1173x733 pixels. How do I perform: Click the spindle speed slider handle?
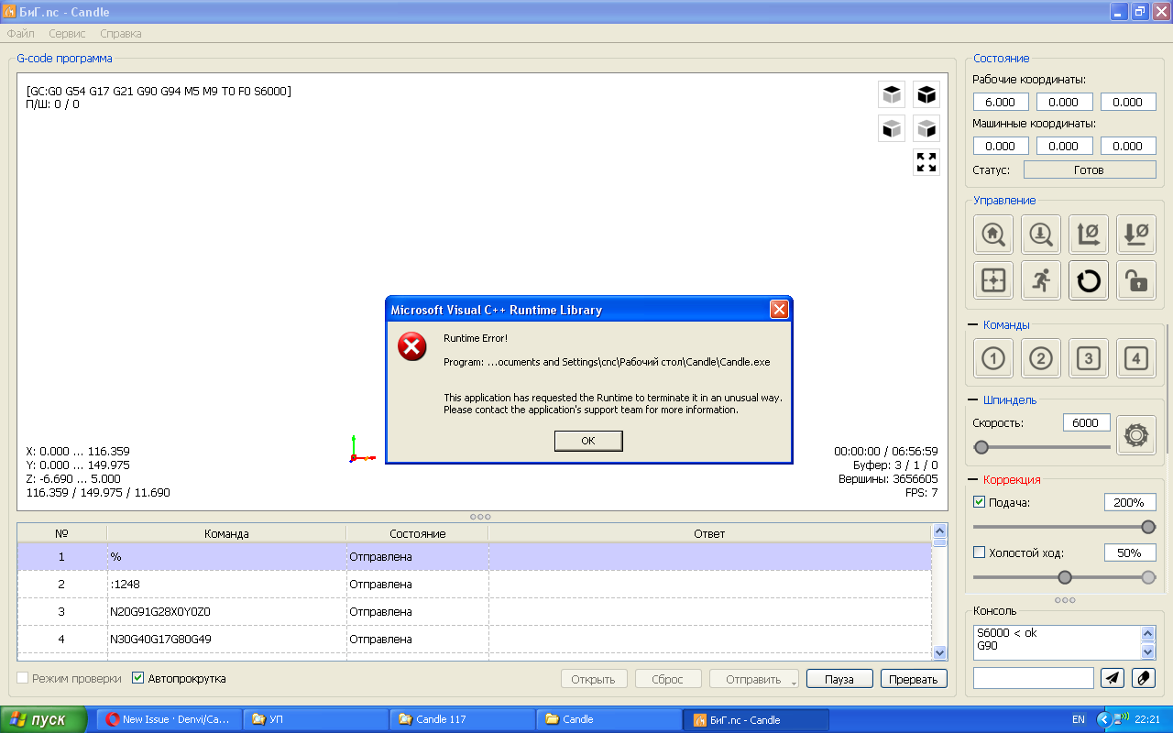click(x=981, y=447)
